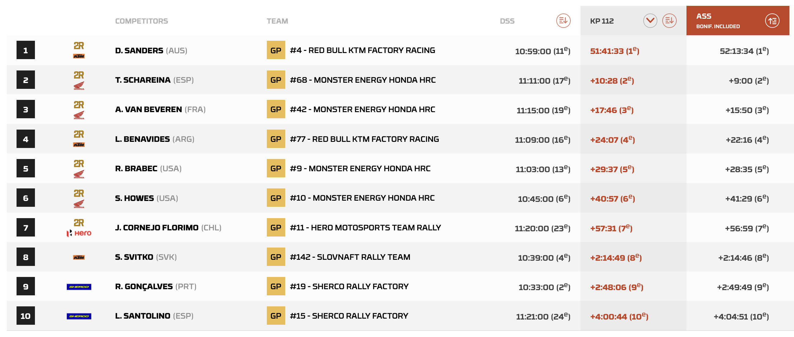The height and width of the screenshot is (337, 794).
Task: Click GP badge for #4 Red Bull KTM
Action: (x=276, y=50)
